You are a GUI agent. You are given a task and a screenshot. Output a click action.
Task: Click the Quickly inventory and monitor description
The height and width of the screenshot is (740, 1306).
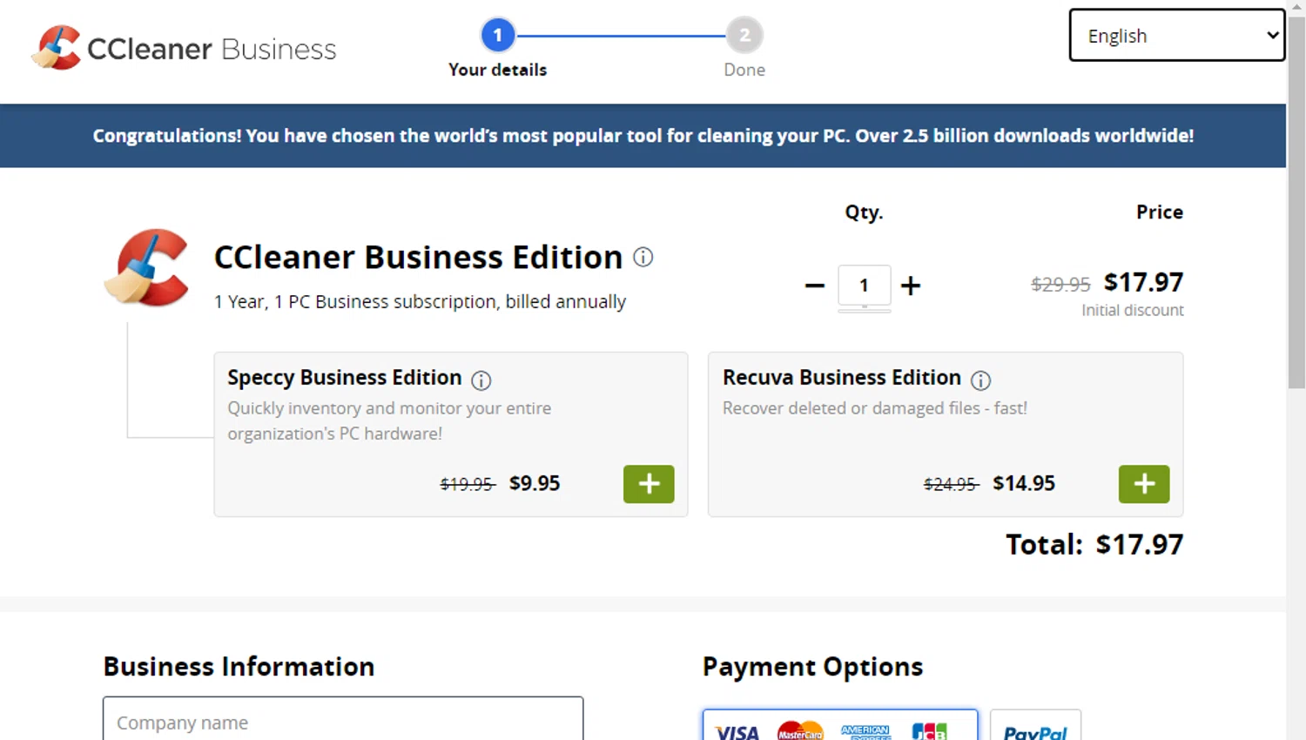coord(389,420)
